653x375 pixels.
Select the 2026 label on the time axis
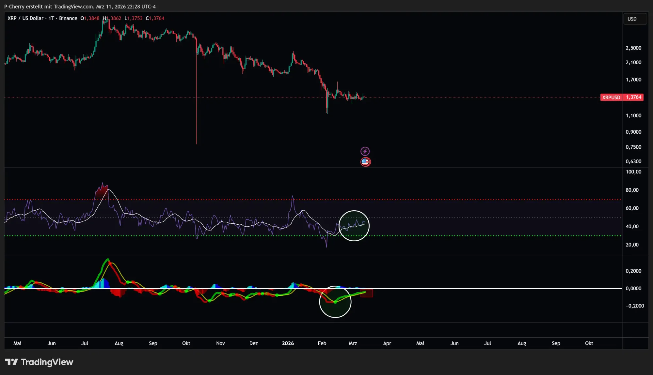[288, 343]
